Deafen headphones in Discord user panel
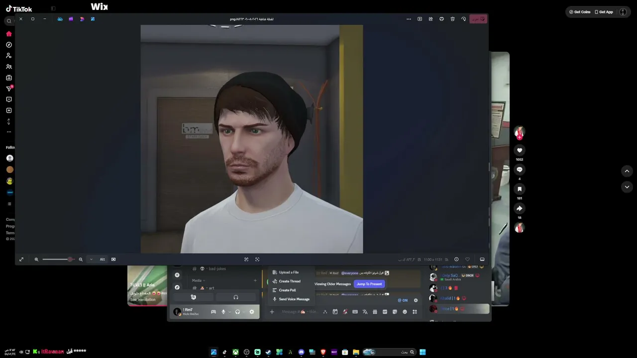The height and width of the screenshot is (358, 637). [x=237, y=312]
